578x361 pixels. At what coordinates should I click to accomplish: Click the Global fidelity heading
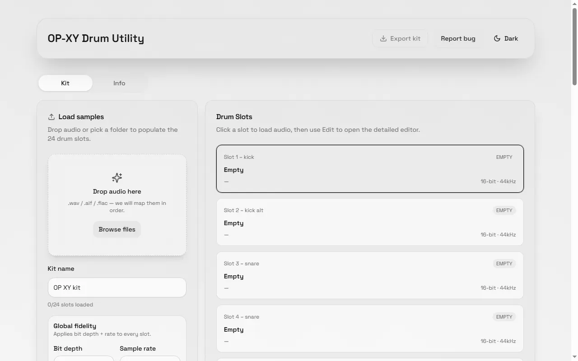(75, 326)
